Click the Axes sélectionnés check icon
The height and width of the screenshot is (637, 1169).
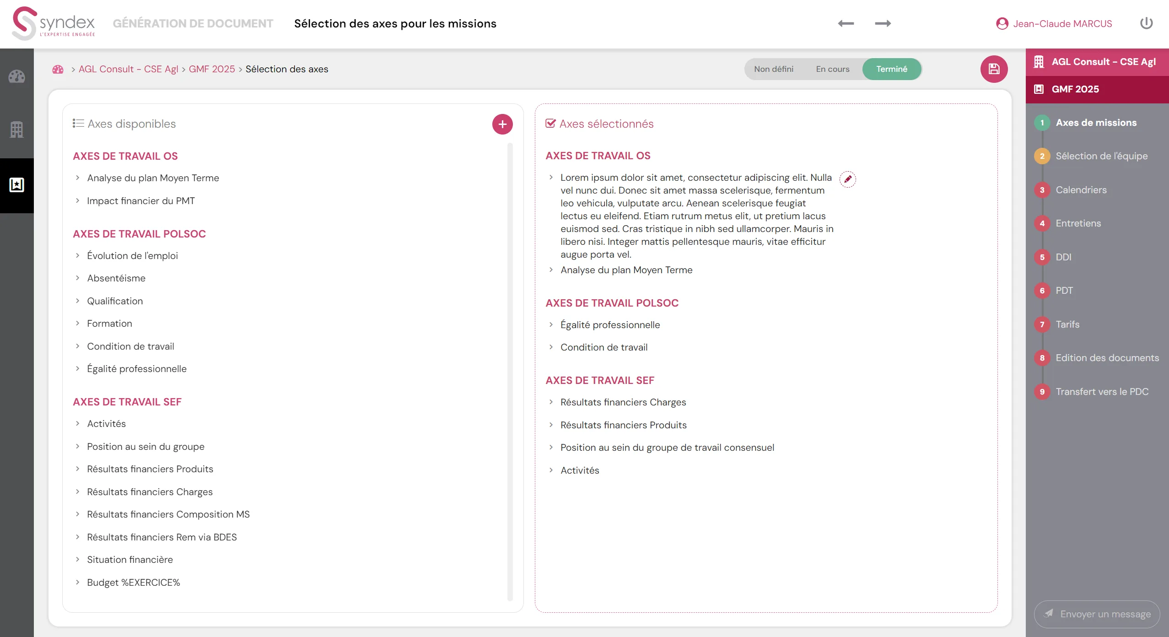point(550,124)
